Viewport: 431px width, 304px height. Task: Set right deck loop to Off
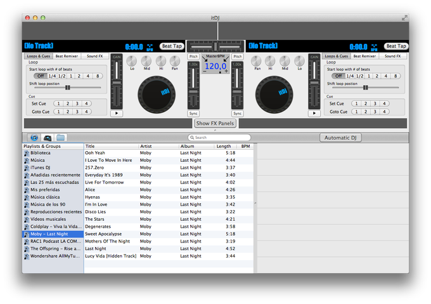(338, 76)
